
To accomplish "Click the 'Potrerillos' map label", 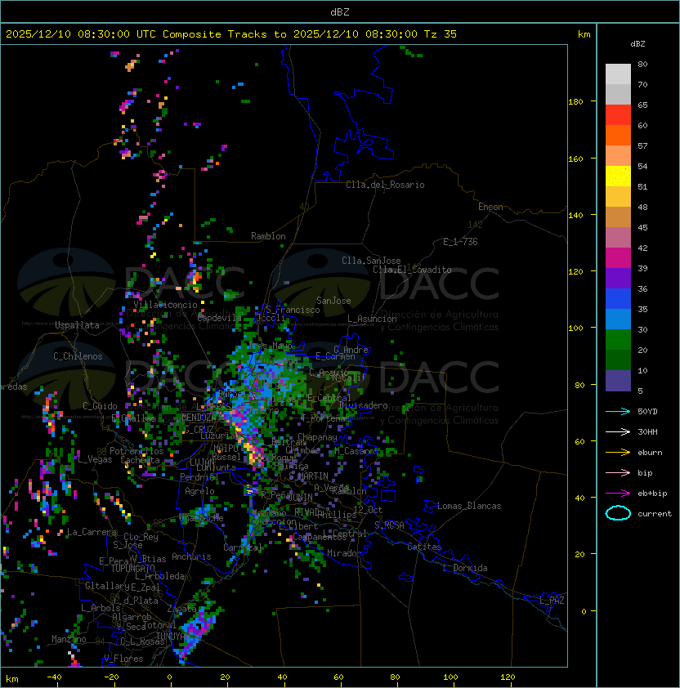I will 136,451.
